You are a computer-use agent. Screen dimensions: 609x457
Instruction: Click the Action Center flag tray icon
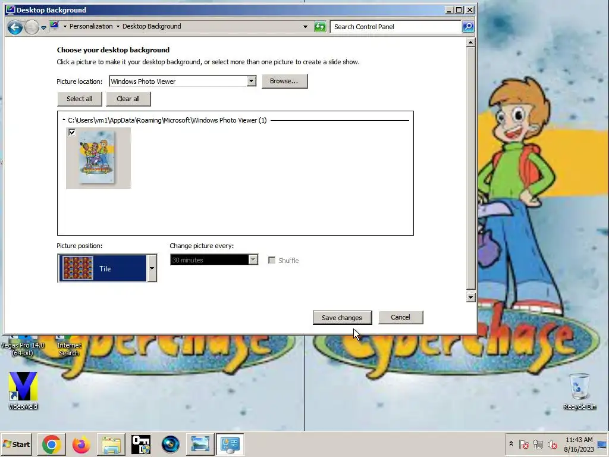pyautogui.click(x=523, y=444)
